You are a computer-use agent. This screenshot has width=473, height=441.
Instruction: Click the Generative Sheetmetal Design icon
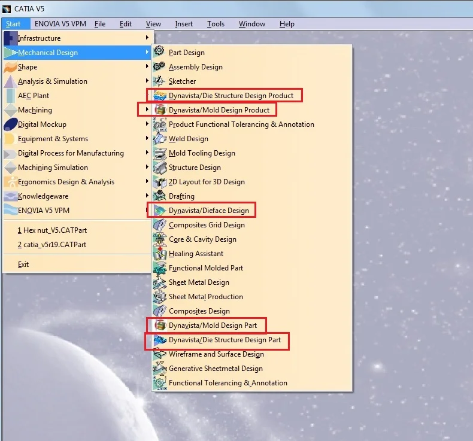160,369
